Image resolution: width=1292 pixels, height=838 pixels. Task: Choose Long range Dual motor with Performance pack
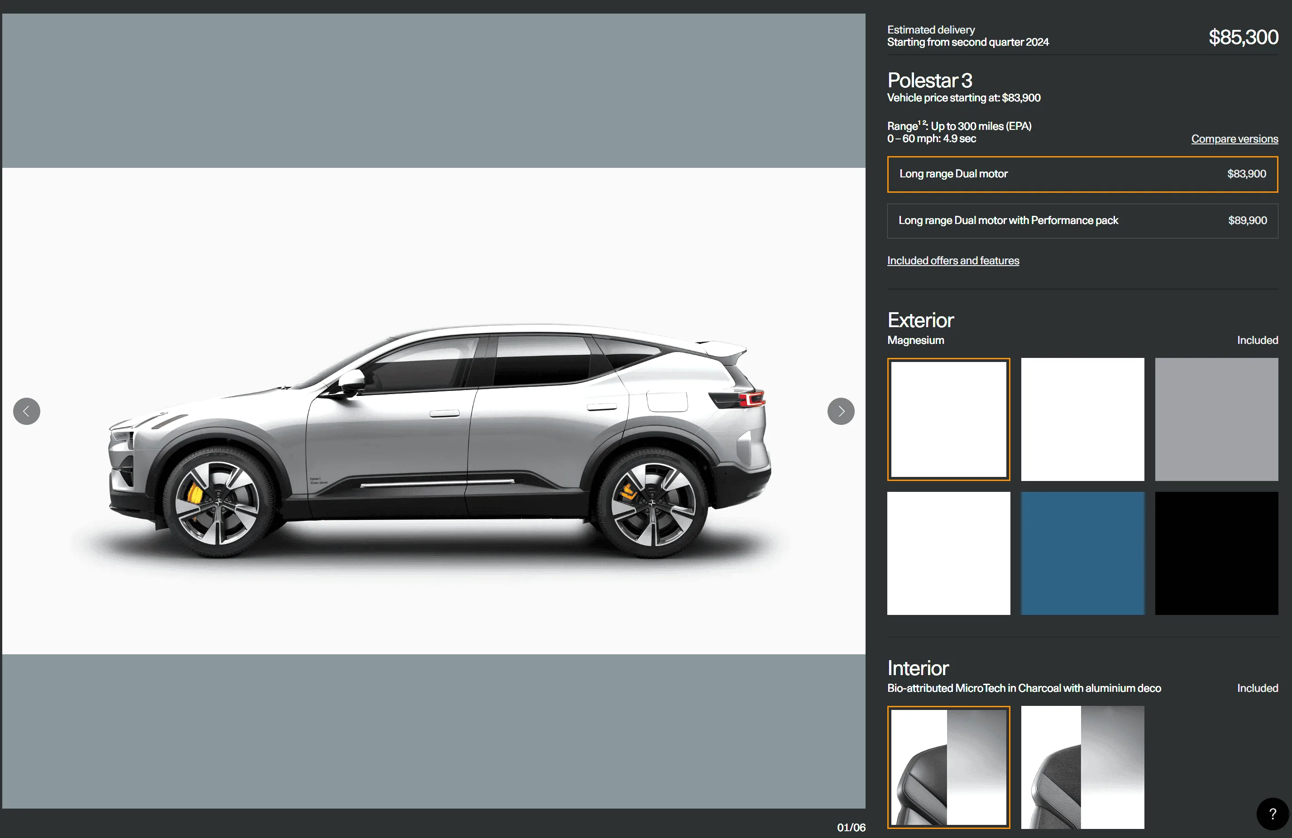(1082, 220)
